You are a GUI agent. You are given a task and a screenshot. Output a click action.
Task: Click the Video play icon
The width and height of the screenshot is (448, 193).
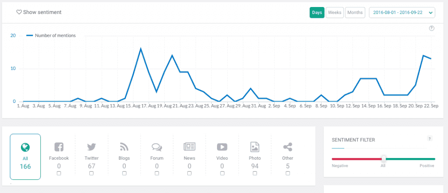[x=222, y=147]
